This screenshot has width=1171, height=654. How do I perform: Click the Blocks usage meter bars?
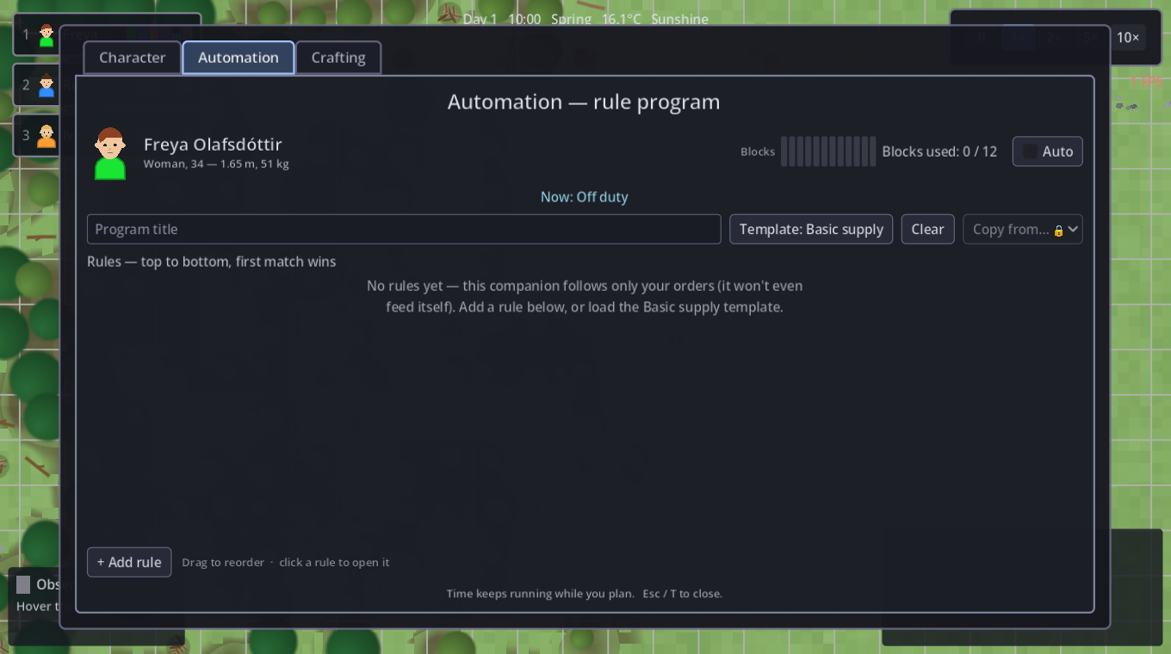(828, 151)
